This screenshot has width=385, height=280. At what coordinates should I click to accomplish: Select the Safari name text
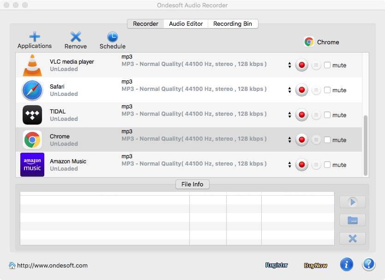(57, 87)
